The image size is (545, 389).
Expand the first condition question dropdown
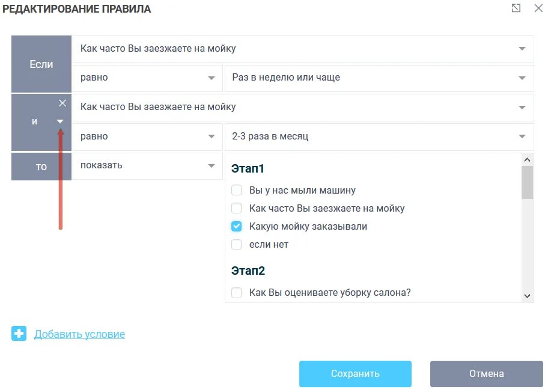pos(520,49)
